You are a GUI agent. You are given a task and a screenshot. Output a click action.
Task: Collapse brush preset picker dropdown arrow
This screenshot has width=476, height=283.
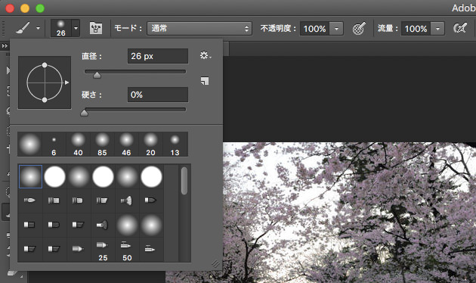[76, 28]
